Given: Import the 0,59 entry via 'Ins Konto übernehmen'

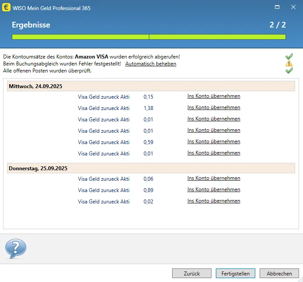Looking at the screenshot, I should (x=214, y=142).
